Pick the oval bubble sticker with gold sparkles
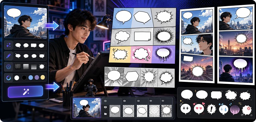 [x=202, y=94]
